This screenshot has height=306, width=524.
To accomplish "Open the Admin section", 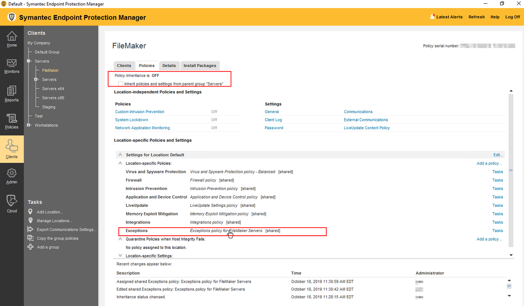I will click(11, 176).
